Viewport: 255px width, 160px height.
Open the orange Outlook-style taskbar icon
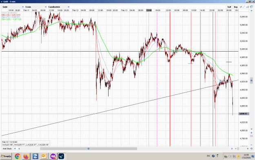point(44,156)
